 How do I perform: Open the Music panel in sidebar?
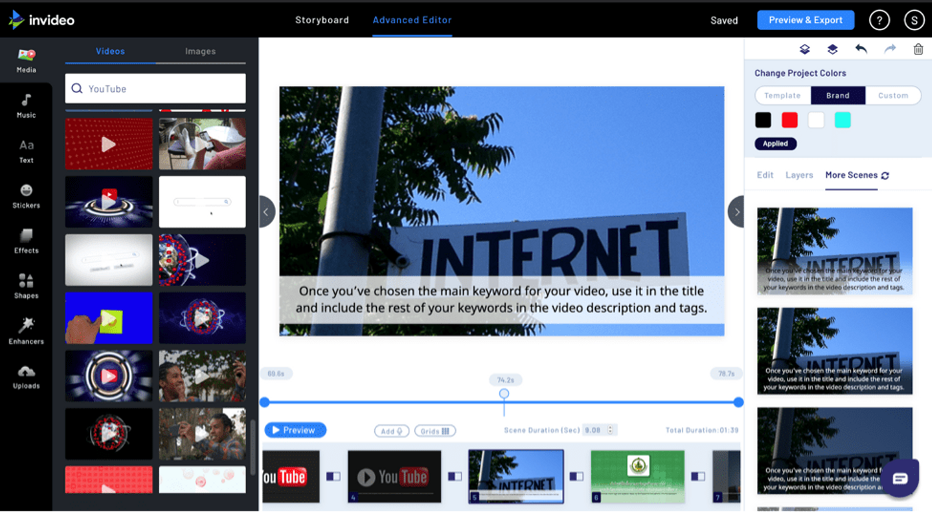tap(26, 105)
